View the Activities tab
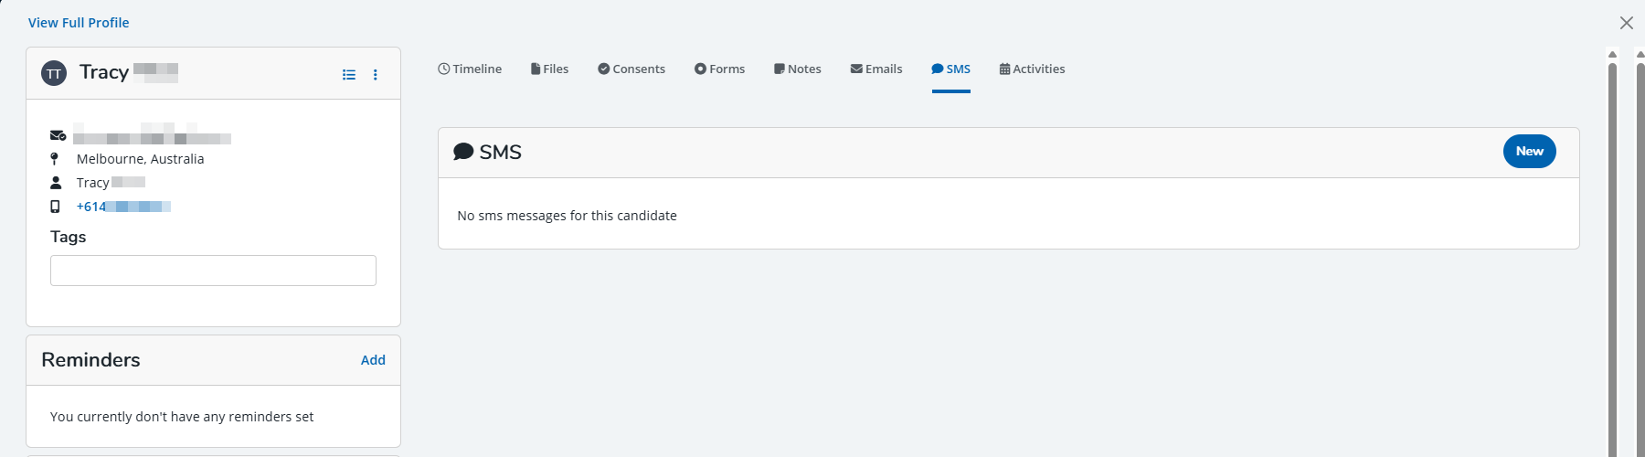 click(1032, 69)
